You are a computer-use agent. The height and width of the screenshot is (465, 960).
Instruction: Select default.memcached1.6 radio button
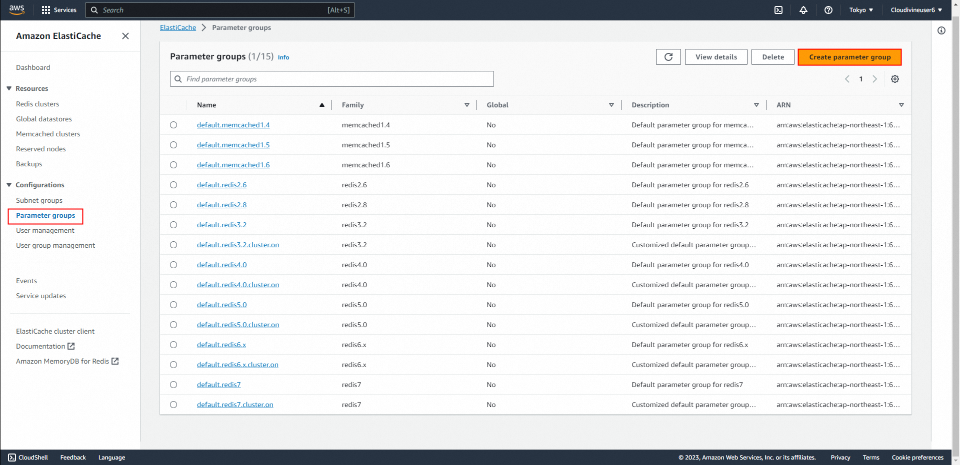point(173,165)
